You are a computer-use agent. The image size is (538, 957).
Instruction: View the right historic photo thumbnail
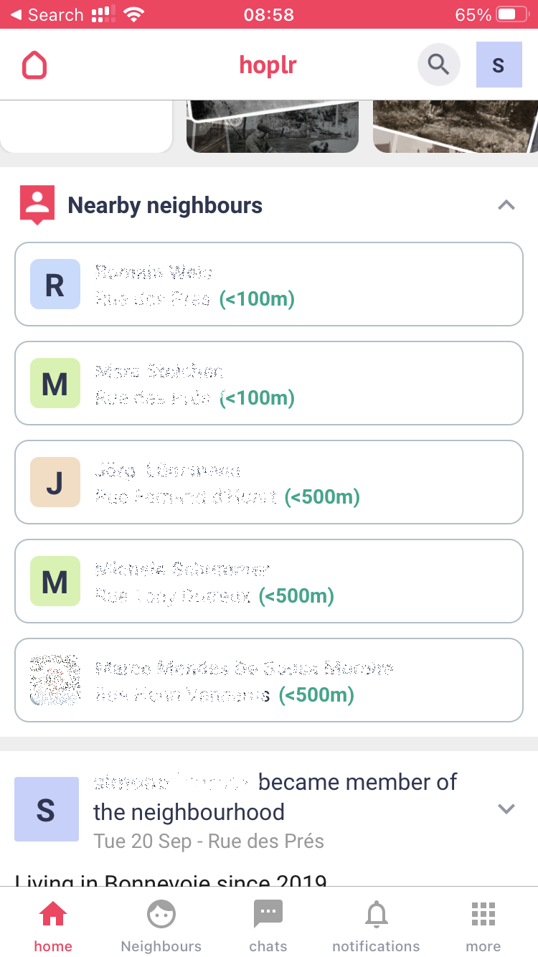456,126
